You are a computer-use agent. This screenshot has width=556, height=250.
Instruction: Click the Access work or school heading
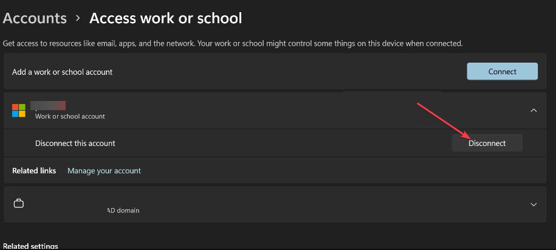165,18
